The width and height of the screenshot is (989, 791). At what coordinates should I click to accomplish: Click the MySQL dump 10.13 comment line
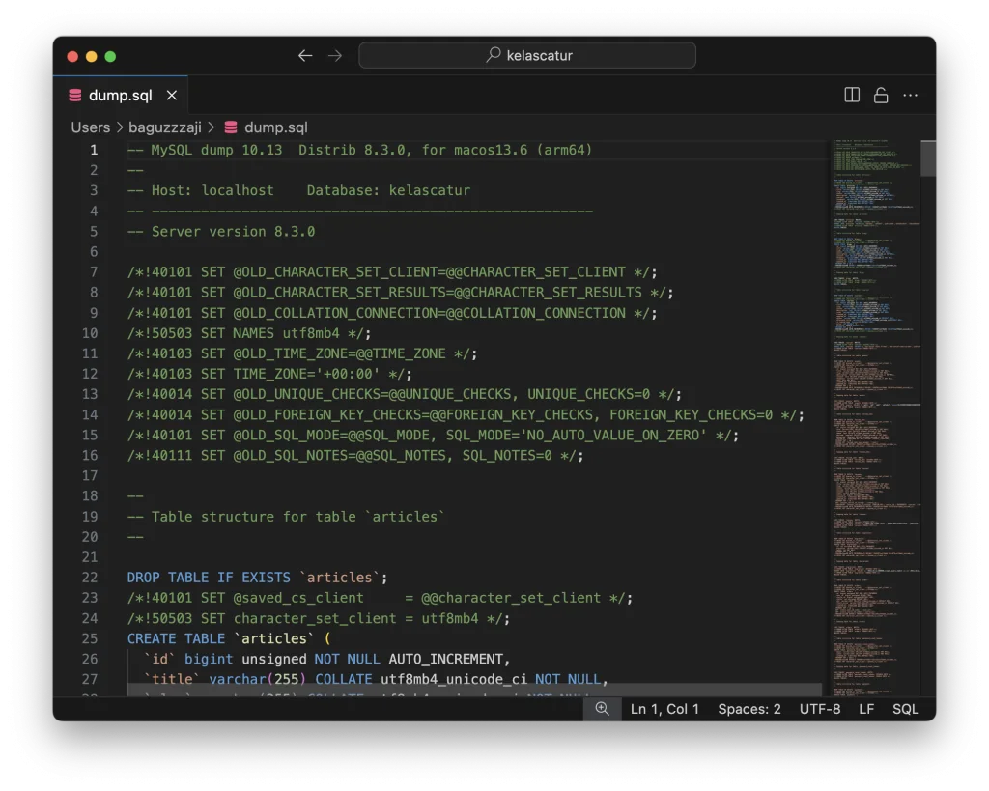(x=359, y=150)
